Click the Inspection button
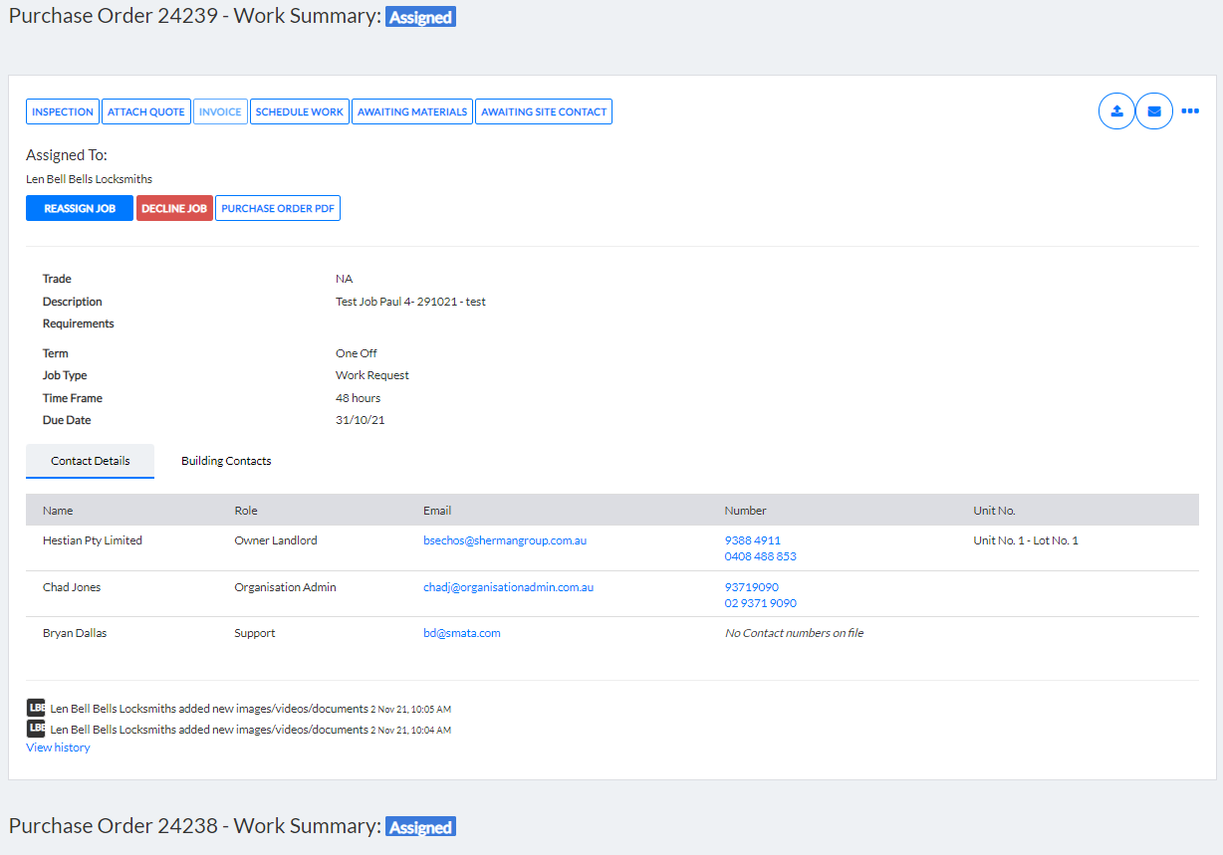1223x855 pixels. pos(63,111)
